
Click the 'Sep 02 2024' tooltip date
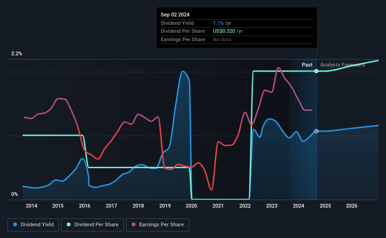pyautogui.click(x=175, y=15)
